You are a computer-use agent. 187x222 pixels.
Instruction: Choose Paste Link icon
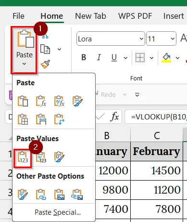pos(41,195)
